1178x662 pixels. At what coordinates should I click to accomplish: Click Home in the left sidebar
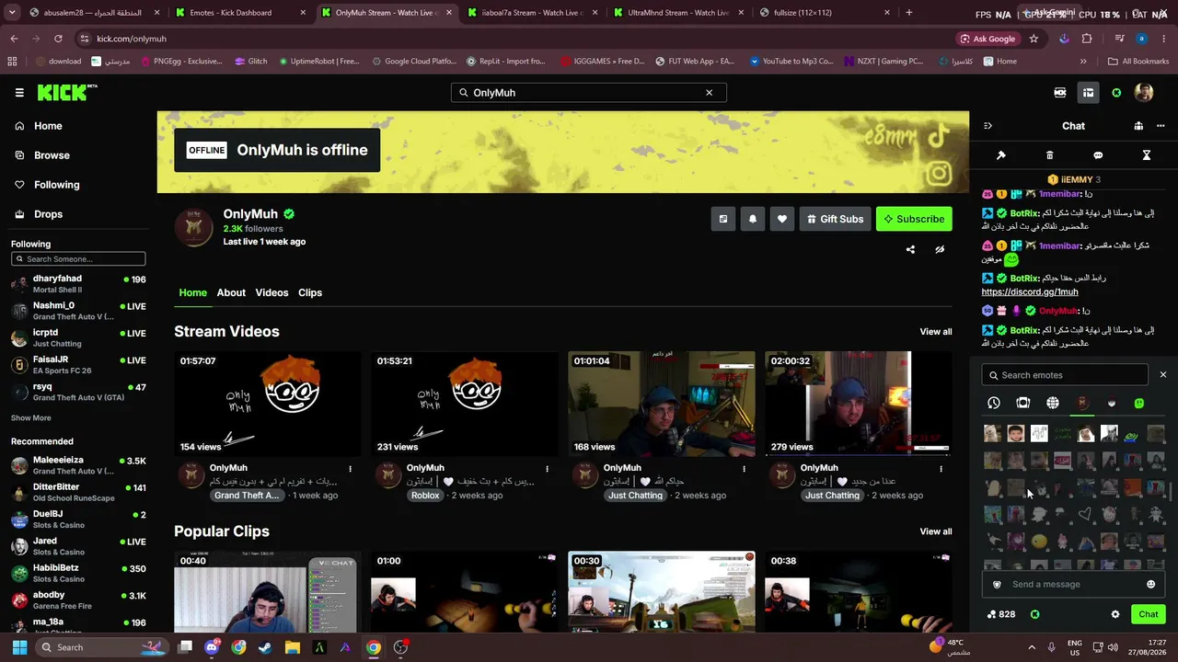(48, 126)
